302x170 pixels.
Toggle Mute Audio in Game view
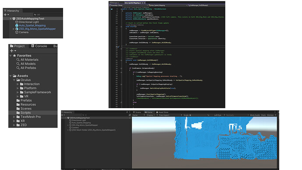(x=255, y=115)
